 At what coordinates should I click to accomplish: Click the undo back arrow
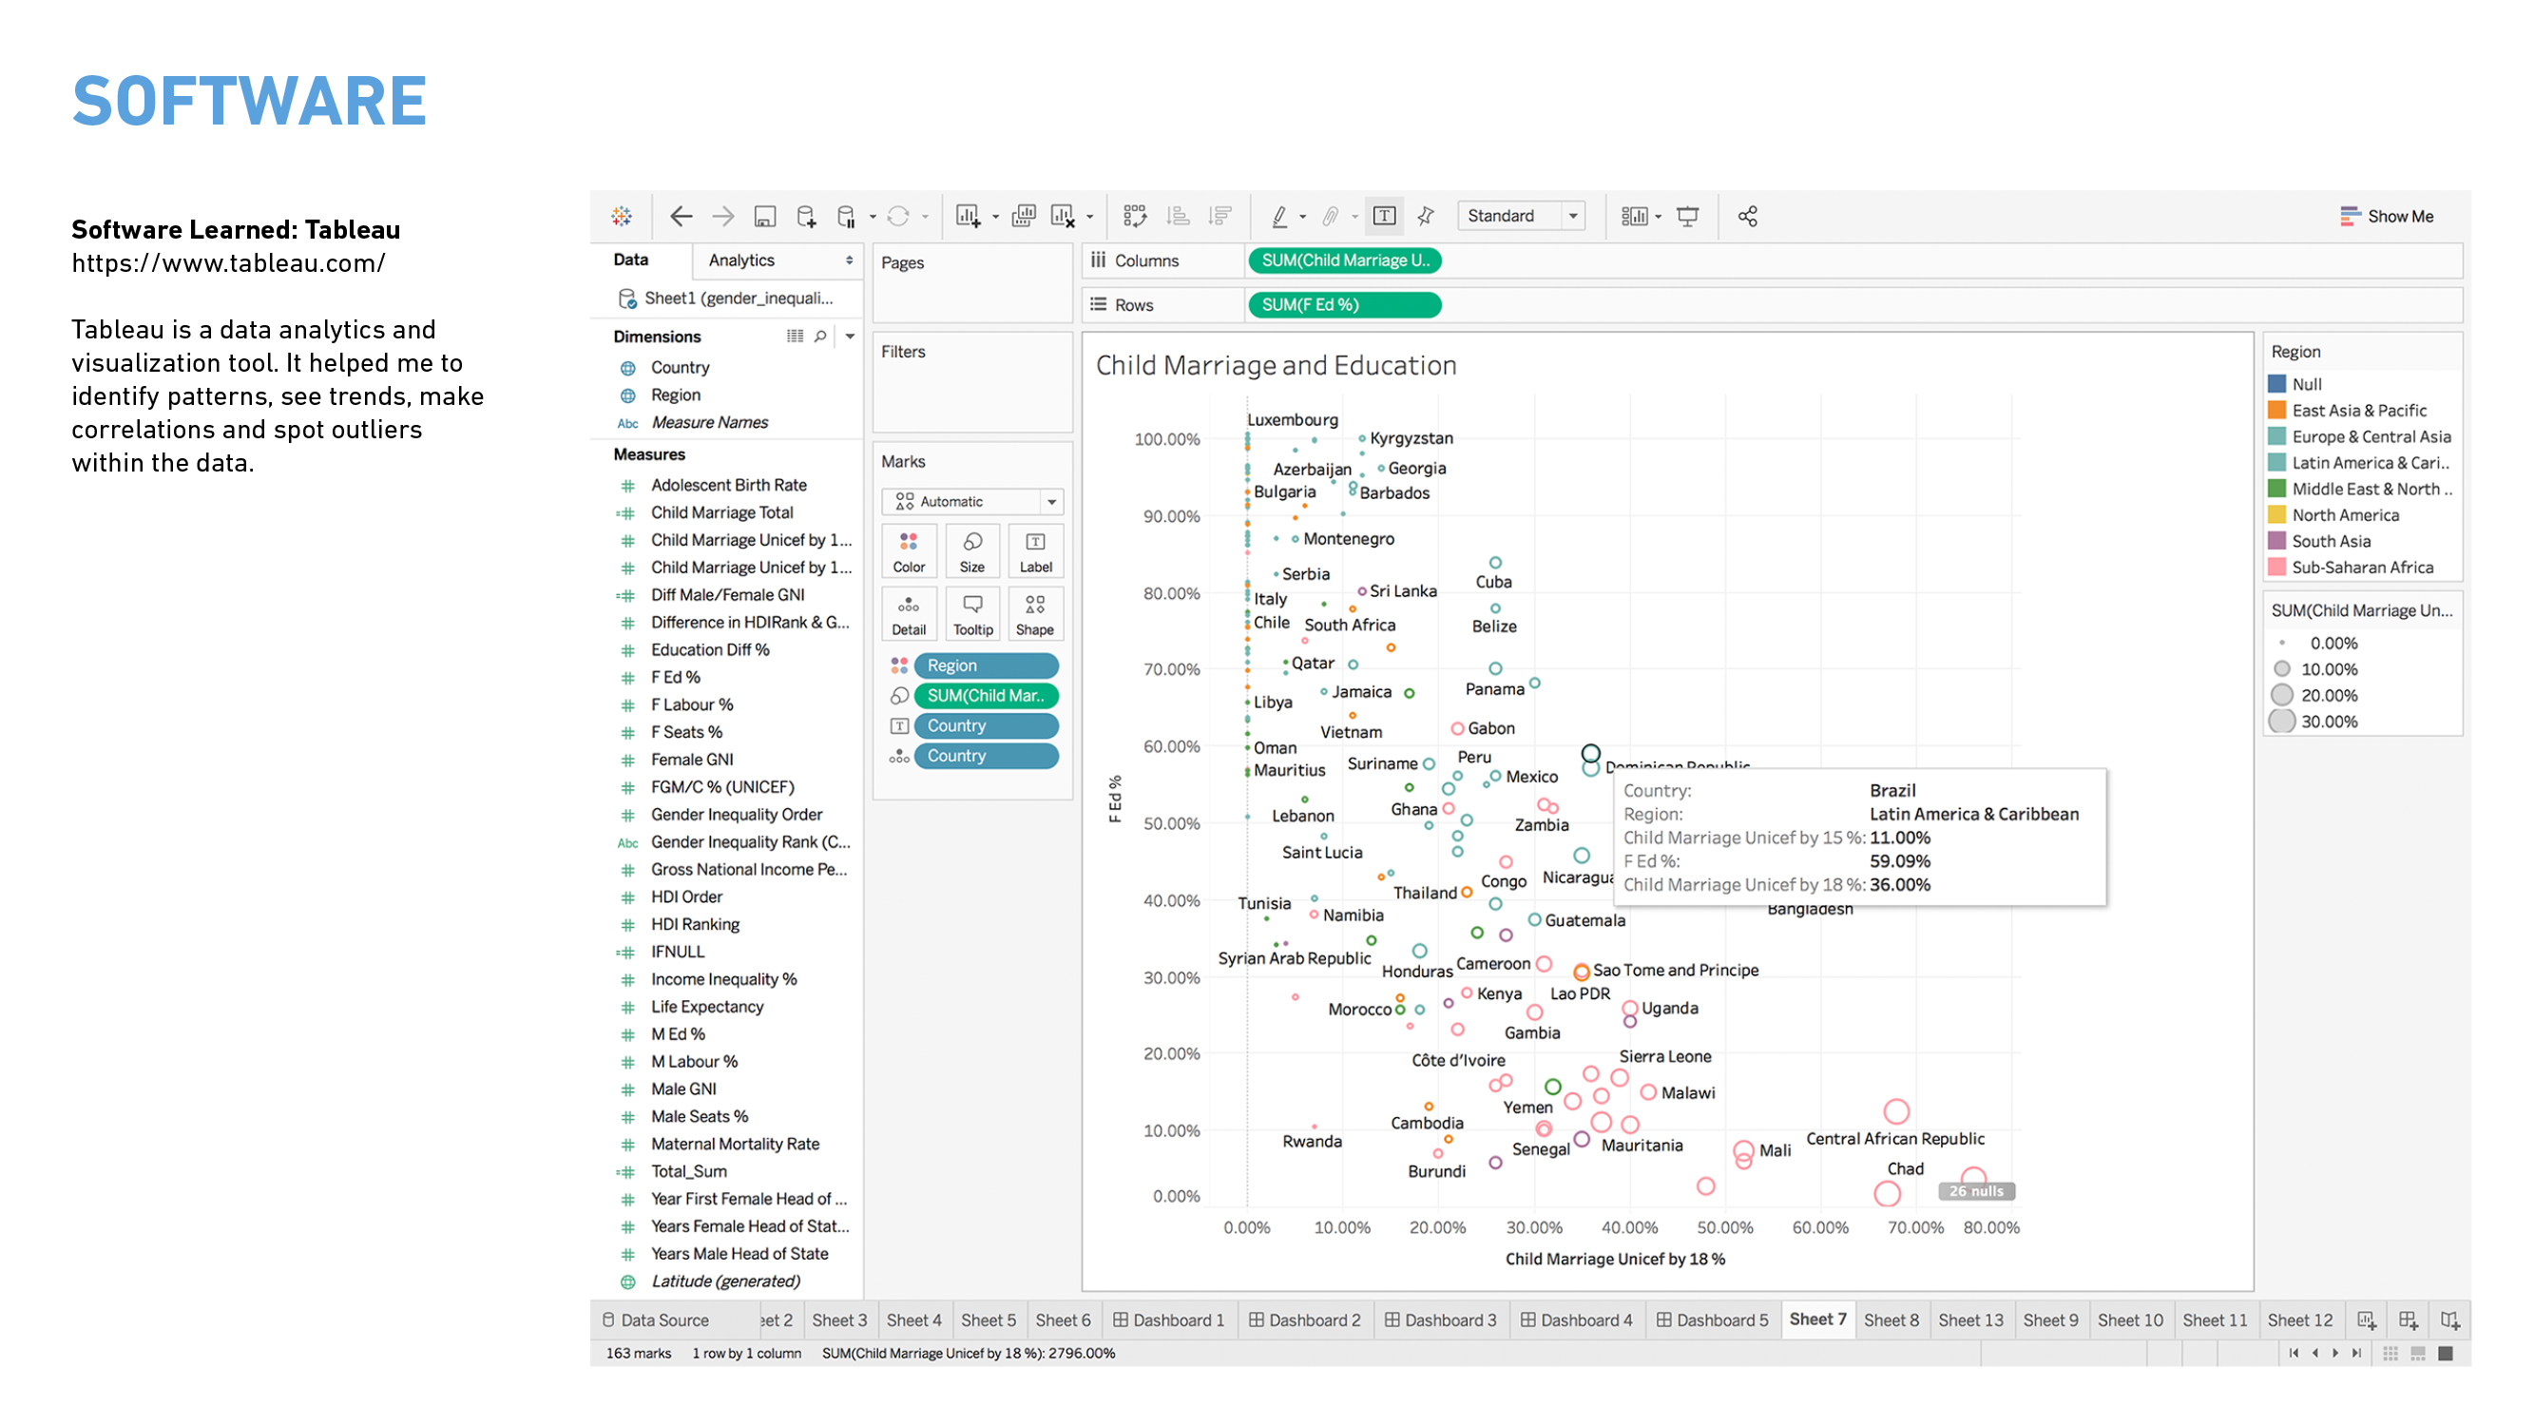click(680, 217)
